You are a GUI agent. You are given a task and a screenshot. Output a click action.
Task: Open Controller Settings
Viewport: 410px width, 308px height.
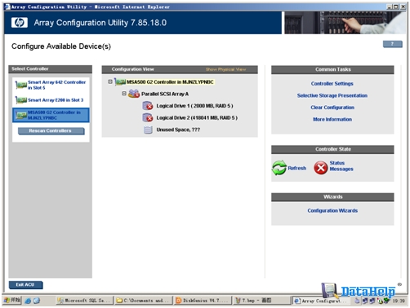[332, 84]
